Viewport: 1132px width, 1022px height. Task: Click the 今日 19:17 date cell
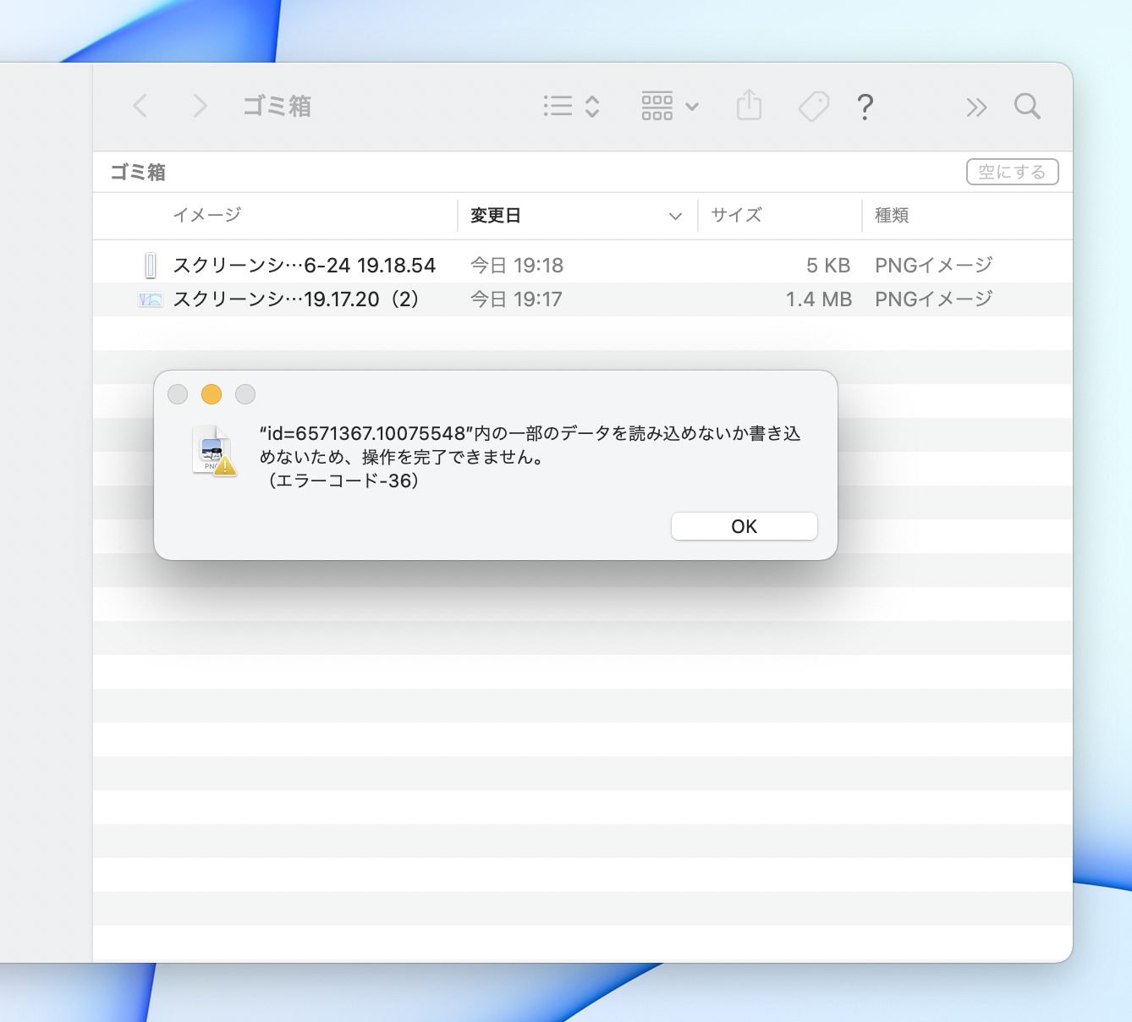[516, 299]
